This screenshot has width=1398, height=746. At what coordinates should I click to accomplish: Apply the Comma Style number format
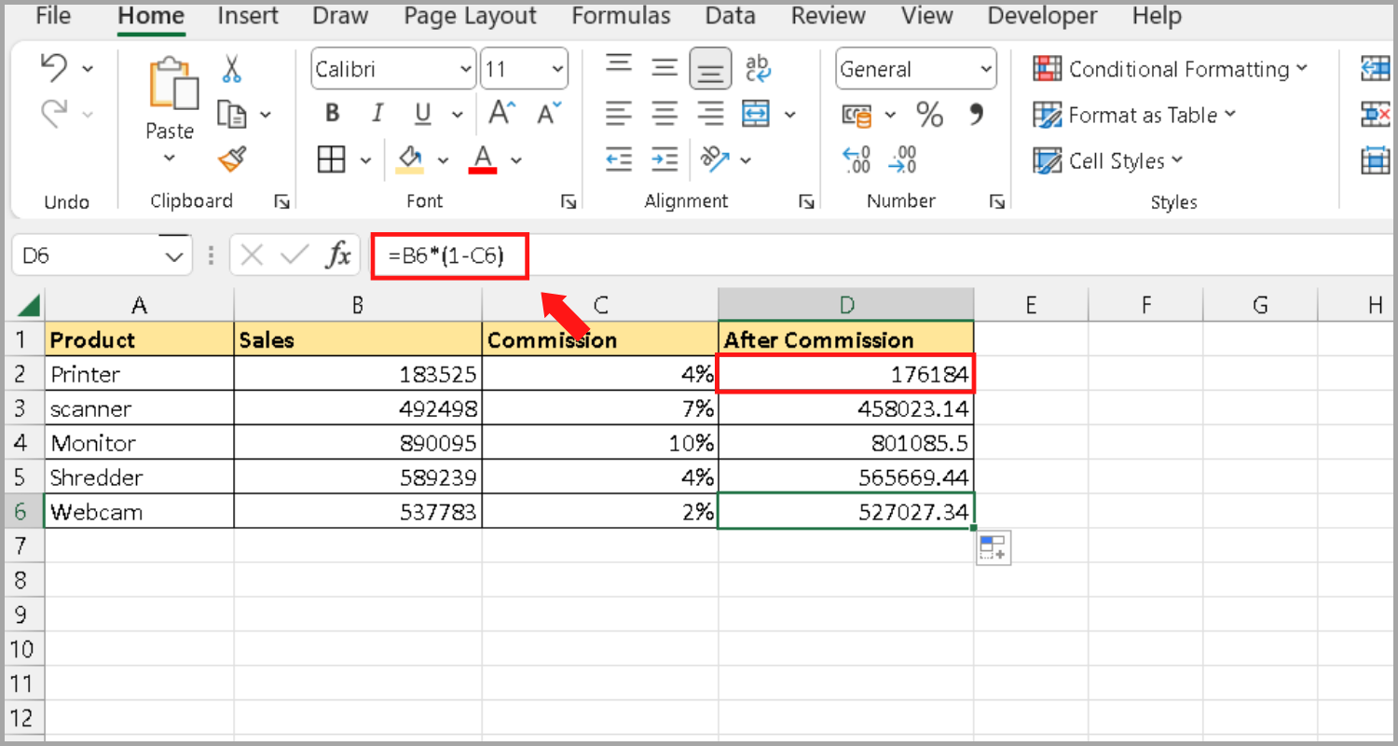pos(975,115)
